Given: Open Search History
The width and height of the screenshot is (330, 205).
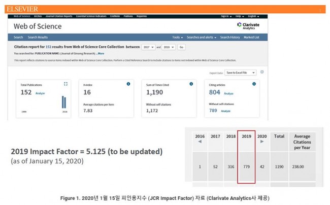Looking at the screenshot, I should click(230, 37).
